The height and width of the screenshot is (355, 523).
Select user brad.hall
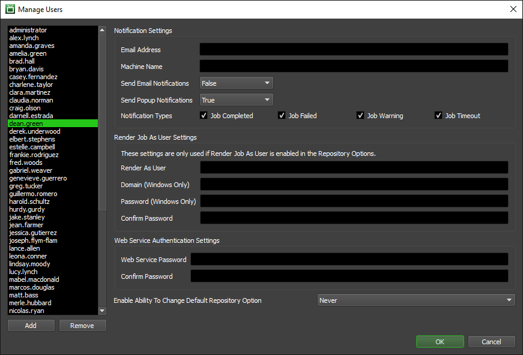53,61
